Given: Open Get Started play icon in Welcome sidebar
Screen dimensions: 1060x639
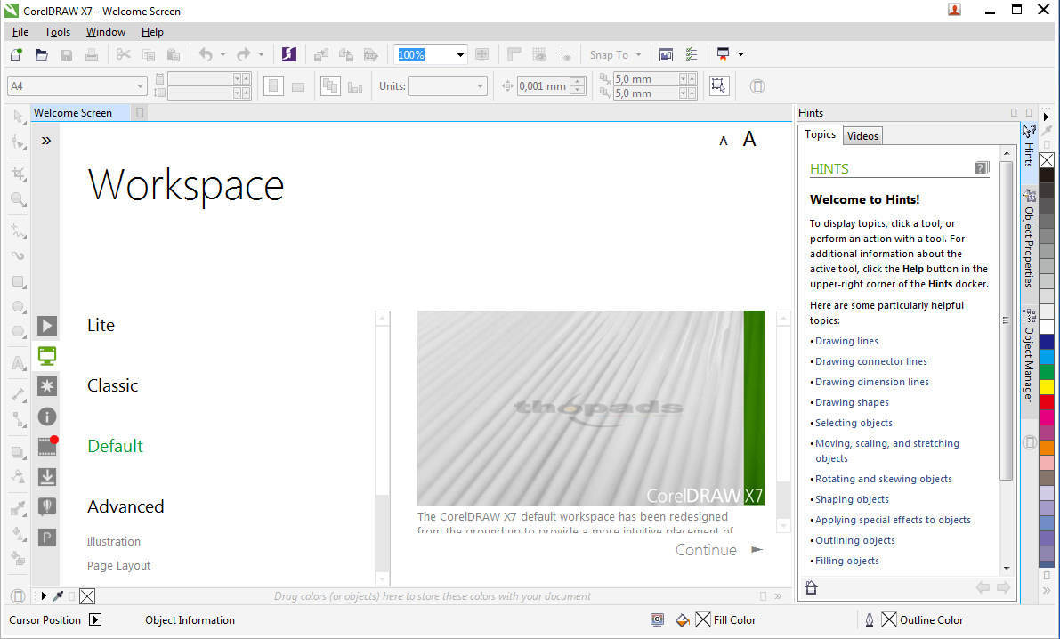Looking at the screenshot, I should (x=46, y=326).
